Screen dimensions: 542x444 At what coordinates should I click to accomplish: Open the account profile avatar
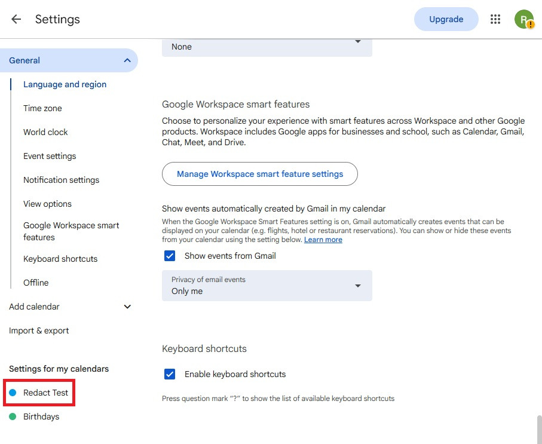(x=523, y=19)
